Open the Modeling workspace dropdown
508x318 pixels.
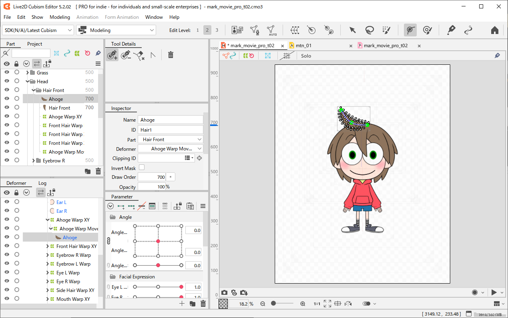click(x=116, y=30)
